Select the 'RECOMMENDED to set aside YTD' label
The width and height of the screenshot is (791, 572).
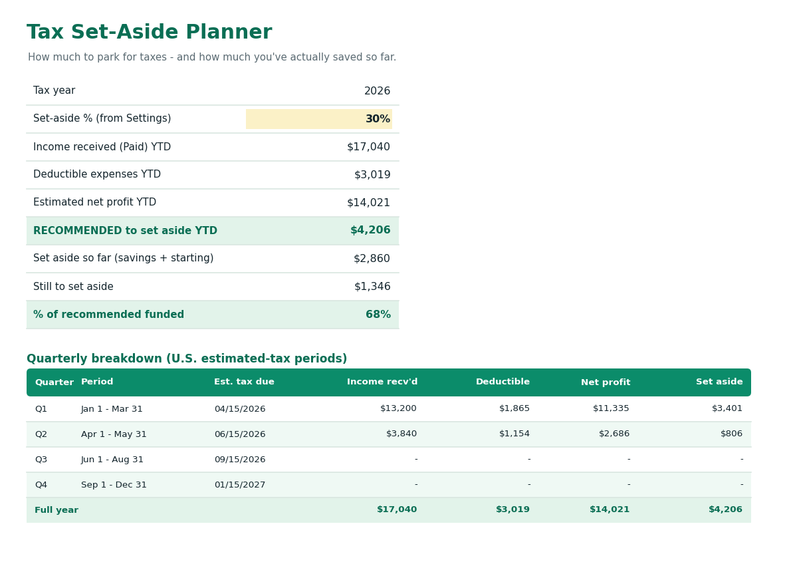point(125,231)
